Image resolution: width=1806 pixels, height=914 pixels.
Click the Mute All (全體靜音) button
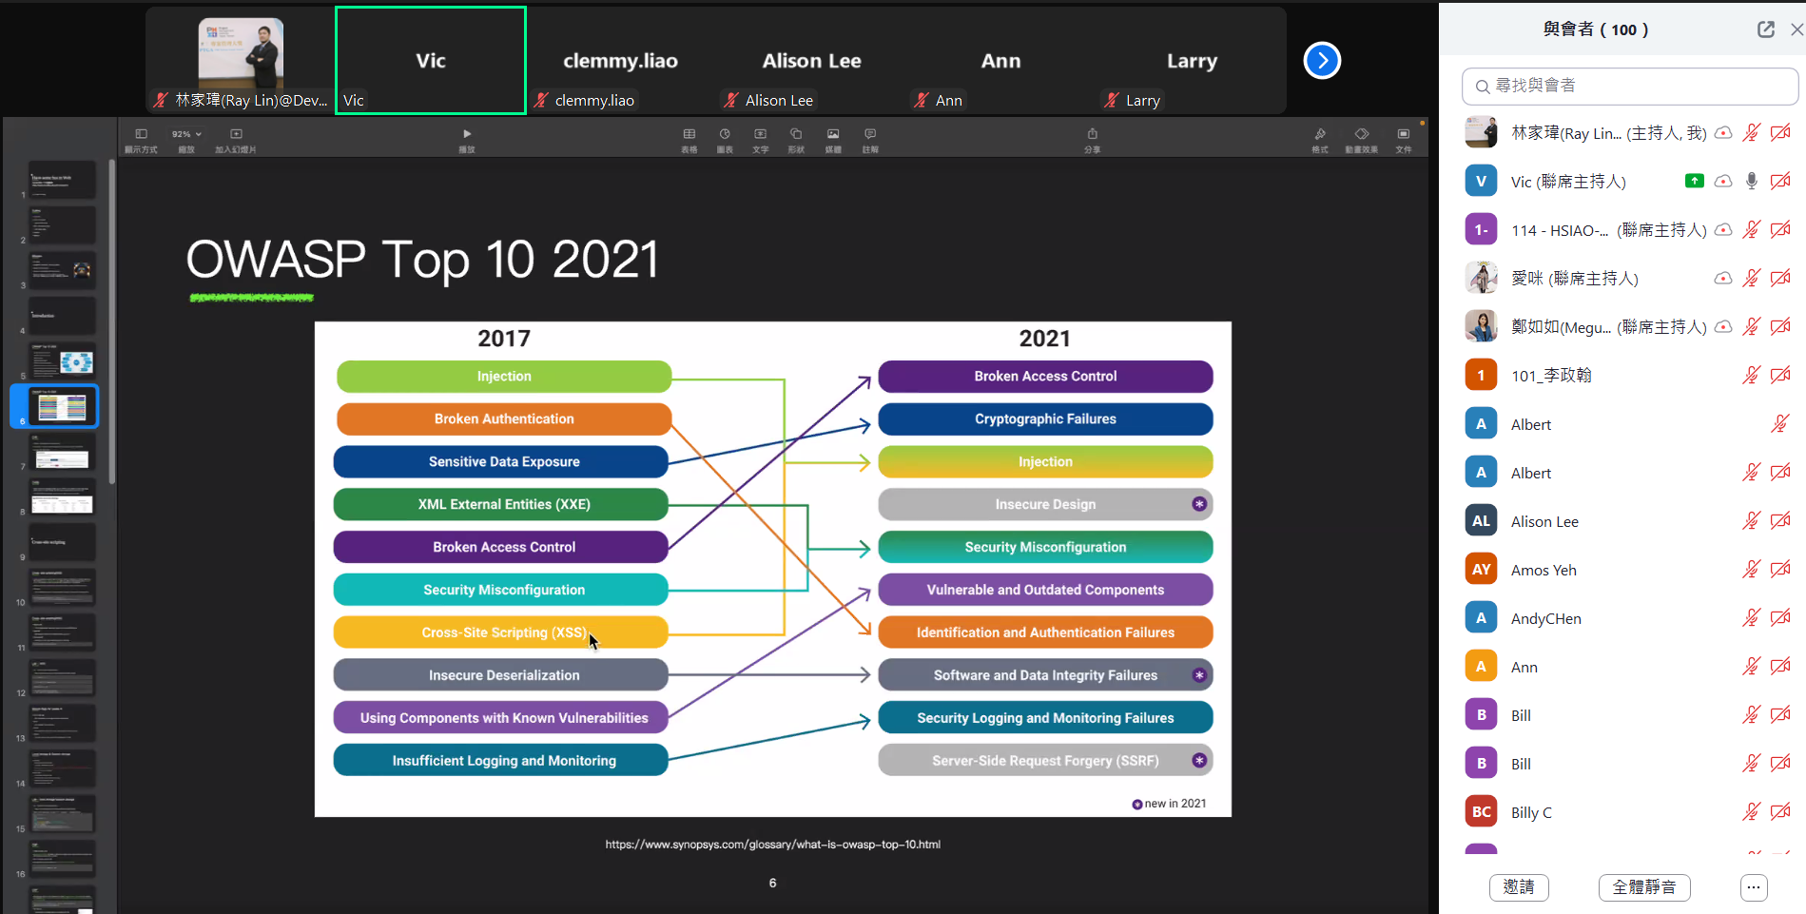click(1644, 887)
